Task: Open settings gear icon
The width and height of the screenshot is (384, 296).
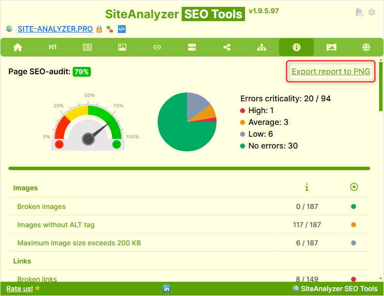Action: click(372, 12)
